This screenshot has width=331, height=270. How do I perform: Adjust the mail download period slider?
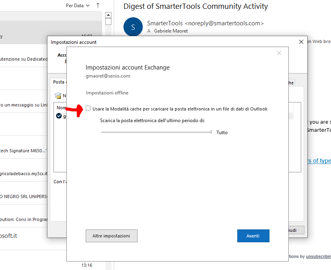click(156, 132)
